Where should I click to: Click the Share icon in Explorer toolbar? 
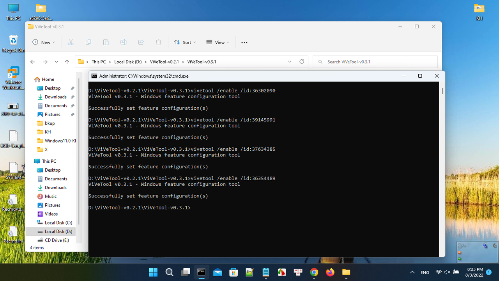point(141,42)
